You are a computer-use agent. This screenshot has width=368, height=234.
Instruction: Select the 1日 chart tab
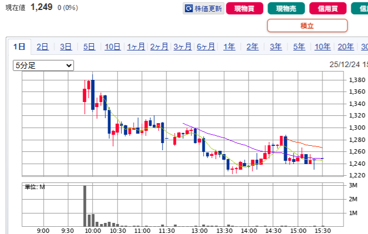click(x=19, y=47)
